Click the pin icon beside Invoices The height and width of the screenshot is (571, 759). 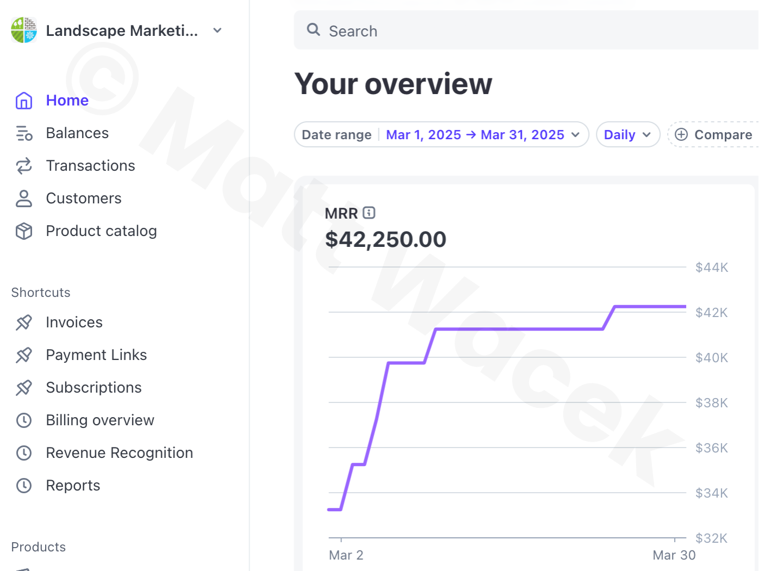pos(24,322)
